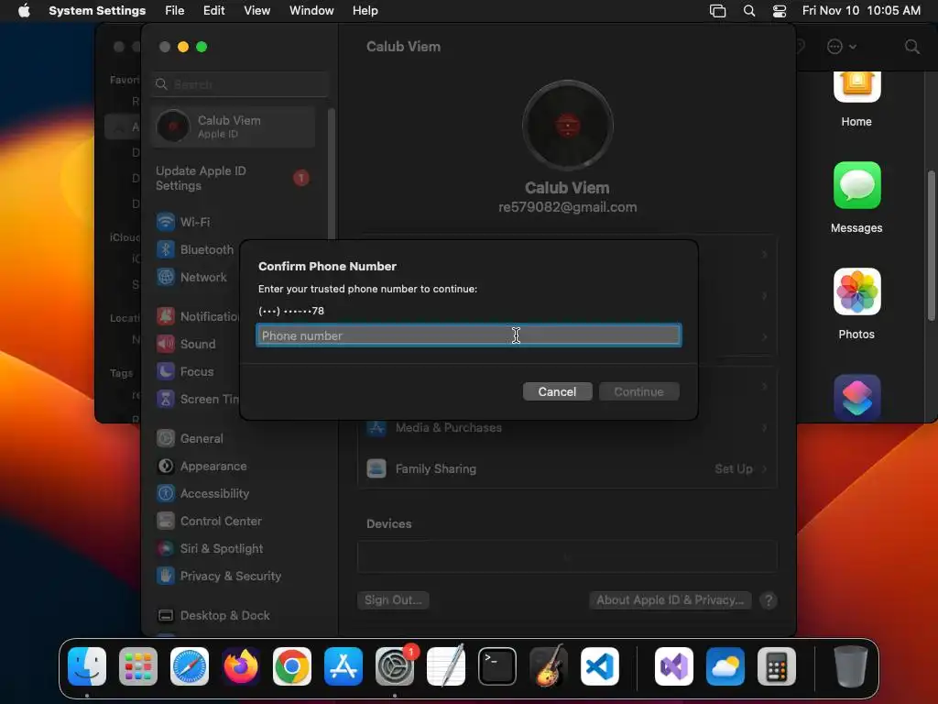Open the View menu
The image size is (938, 704).
(x=257, y=11)
